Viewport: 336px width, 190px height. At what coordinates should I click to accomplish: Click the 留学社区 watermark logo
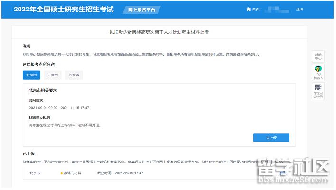point(292,172)
